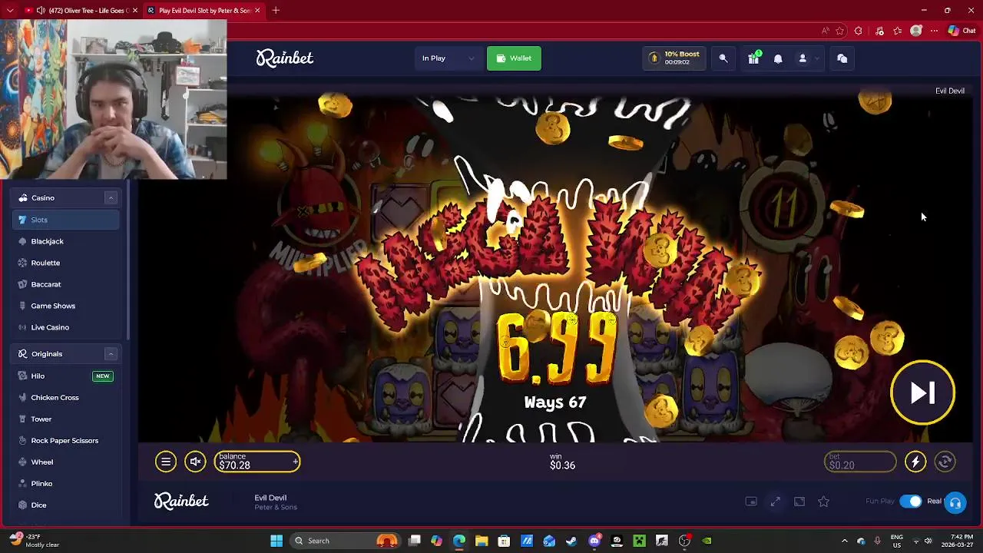Click the bet $0.20 field
983x553 pixels.
coord(860,462)
